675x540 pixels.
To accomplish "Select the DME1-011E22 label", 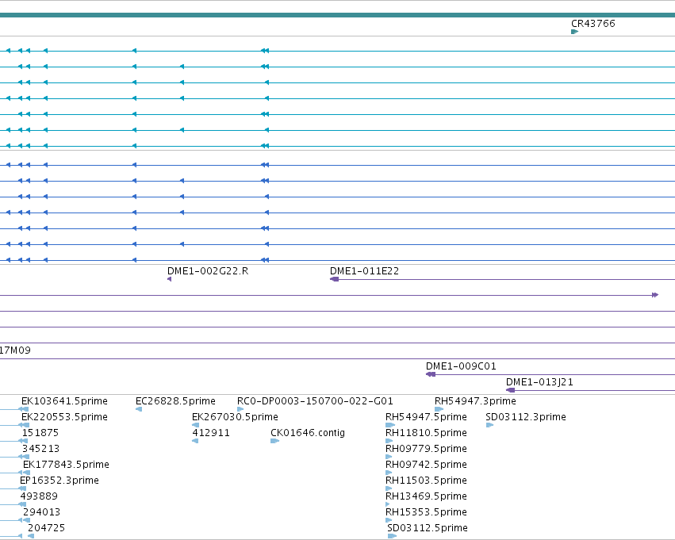I will coord(364,271).
